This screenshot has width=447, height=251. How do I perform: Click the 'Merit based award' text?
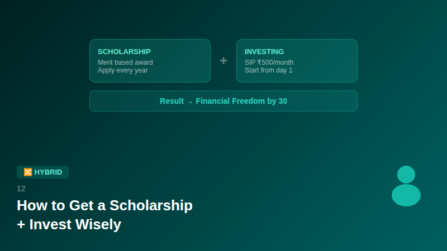125,62
